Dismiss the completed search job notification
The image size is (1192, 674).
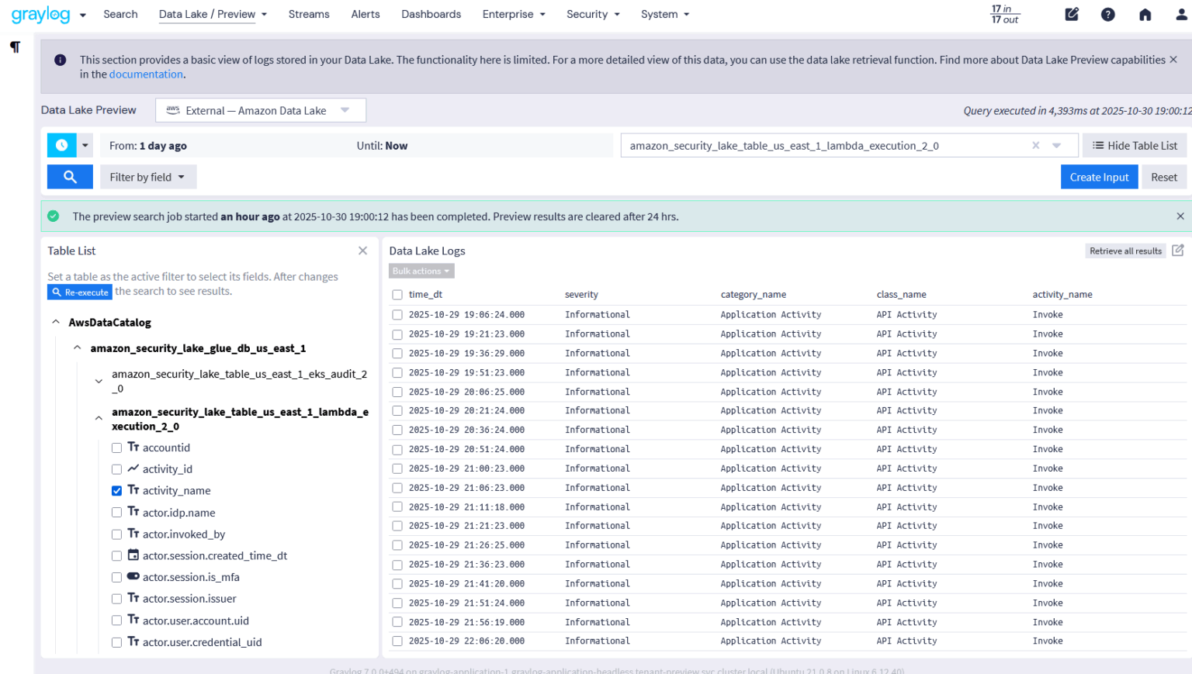pos(1180,216)
